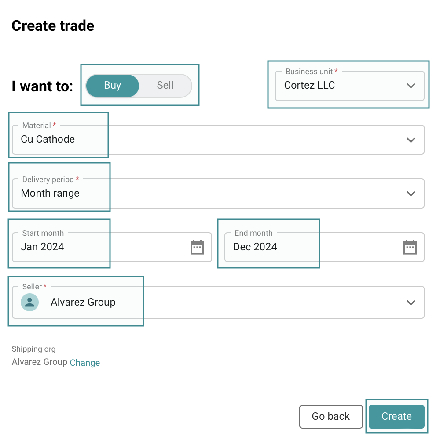Open the End month calendar picker icon
The height and width of the screenshot is (443, 440).
[x=410, y=247]
